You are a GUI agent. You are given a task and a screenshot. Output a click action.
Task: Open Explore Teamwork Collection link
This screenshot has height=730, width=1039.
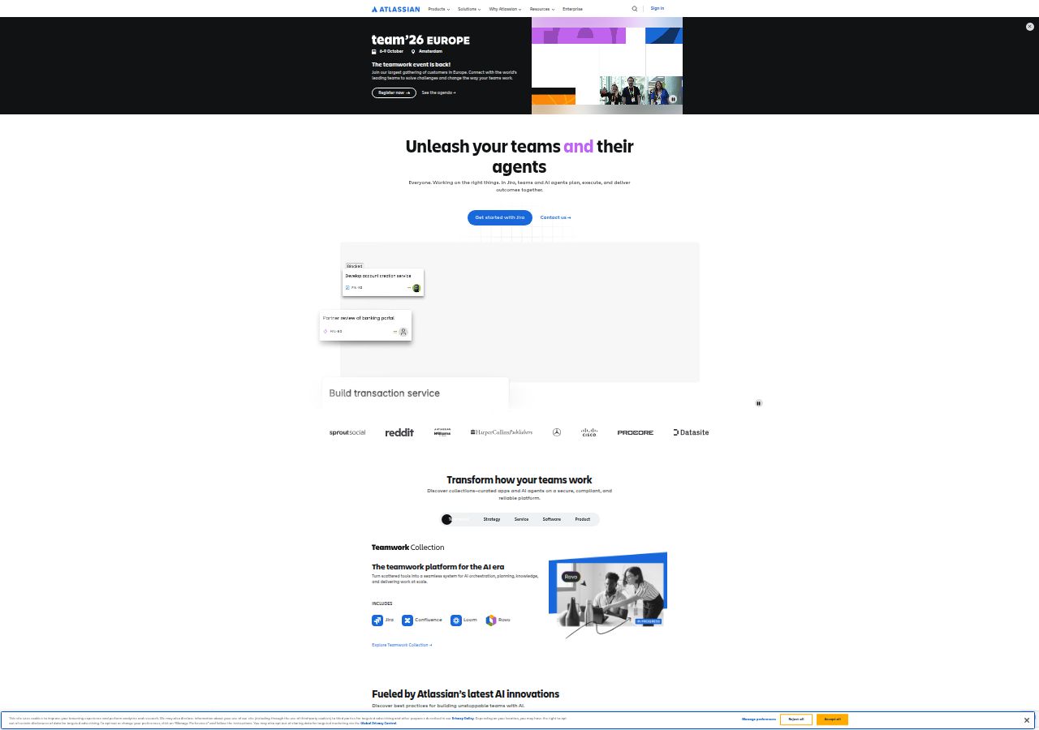pos(402,645)
